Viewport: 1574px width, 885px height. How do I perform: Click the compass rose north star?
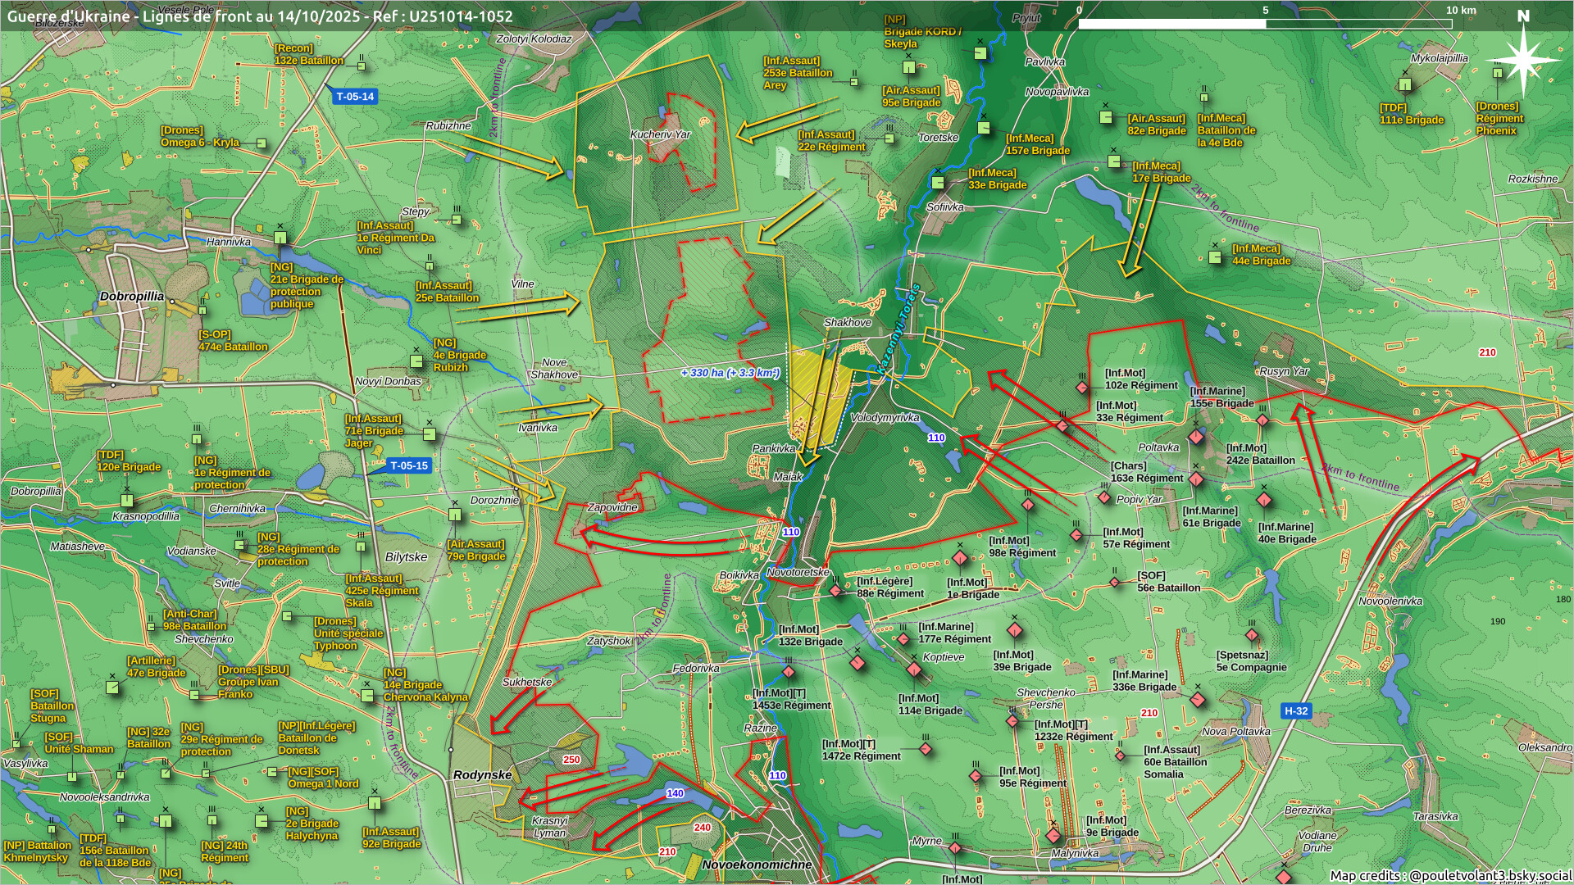pos(1523,59)
